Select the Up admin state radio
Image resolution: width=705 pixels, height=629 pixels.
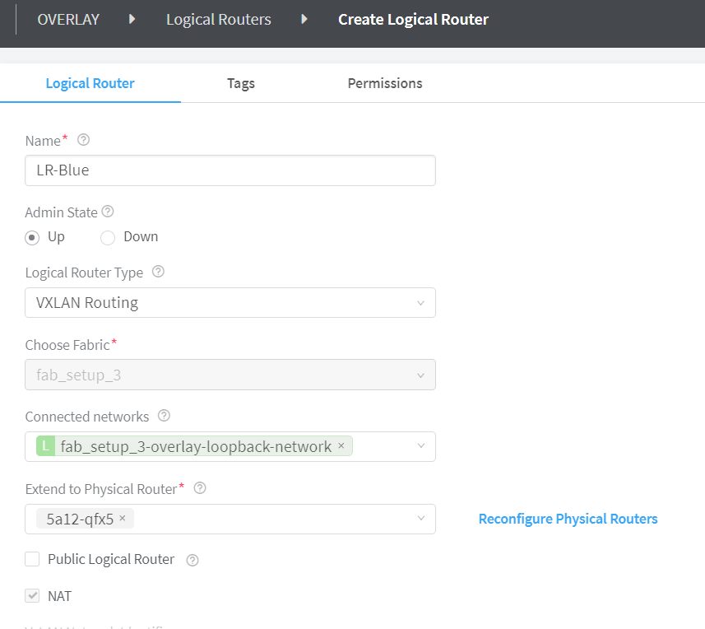tap(32, 238)
